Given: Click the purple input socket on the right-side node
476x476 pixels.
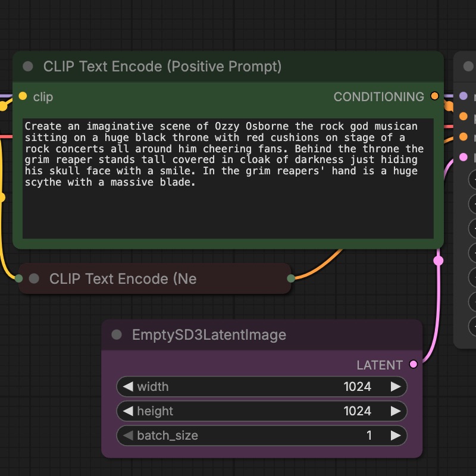Looking at the screenshot, I should point(463,96).
